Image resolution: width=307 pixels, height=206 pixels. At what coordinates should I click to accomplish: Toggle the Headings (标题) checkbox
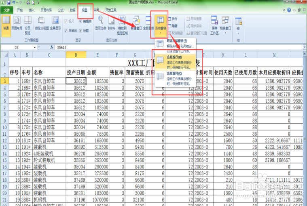pos(80,31)
